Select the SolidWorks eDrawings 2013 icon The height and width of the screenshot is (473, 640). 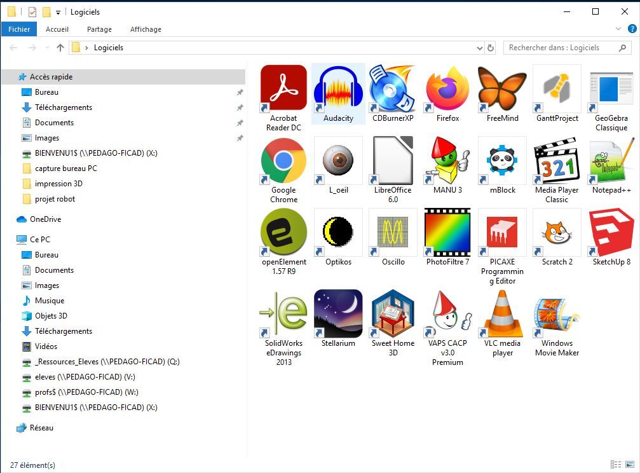(283, 313)
